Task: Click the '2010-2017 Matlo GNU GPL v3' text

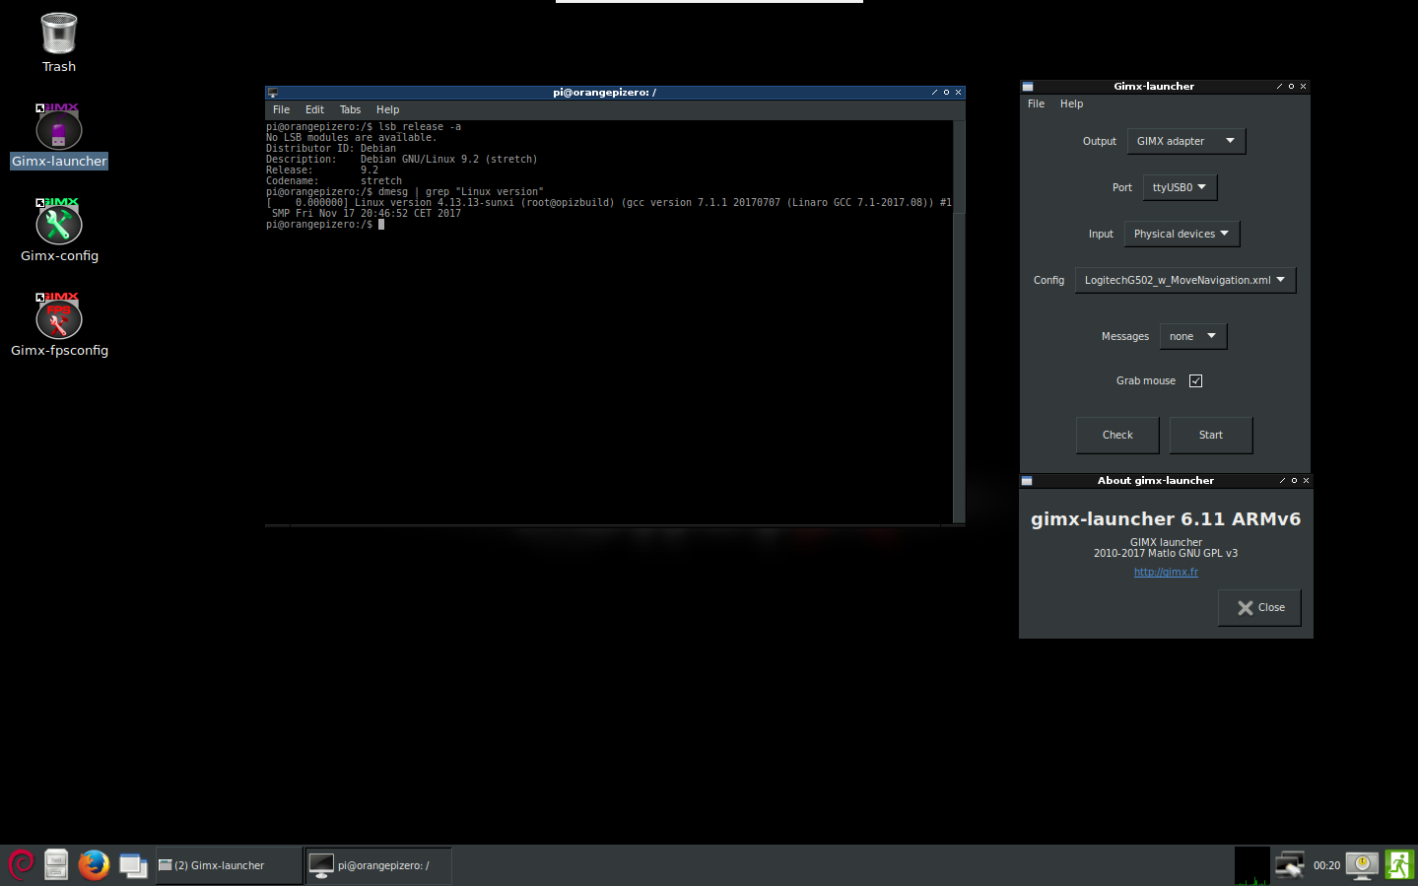Action: pos(1166,553)
